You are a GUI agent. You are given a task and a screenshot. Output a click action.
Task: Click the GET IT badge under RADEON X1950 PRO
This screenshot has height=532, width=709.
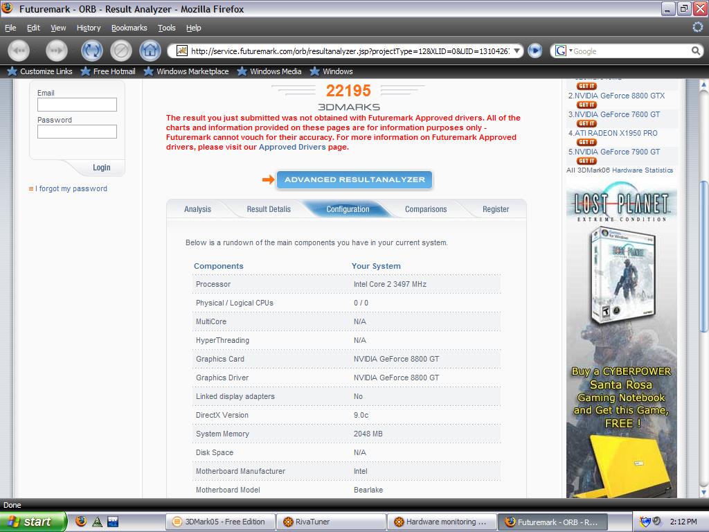pyautogui.click(x=586, y=142)
